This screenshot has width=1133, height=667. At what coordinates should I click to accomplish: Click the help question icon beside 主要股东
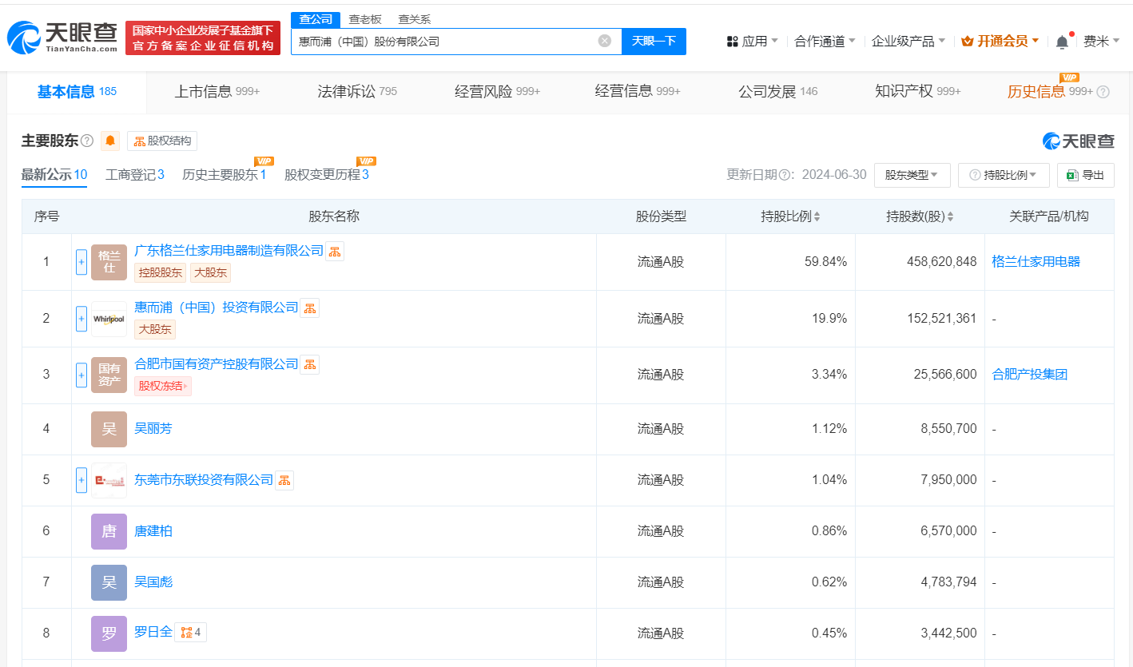[x=87, y=141]
